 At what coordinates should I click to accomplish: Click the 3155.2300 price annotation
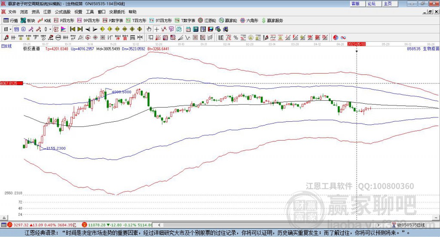pyautogui.click(x=56, y=148)
